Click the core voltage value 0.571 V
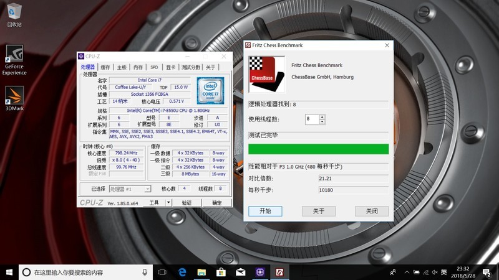Viewport: 499px width, 280px height. (x=177, y=101)
